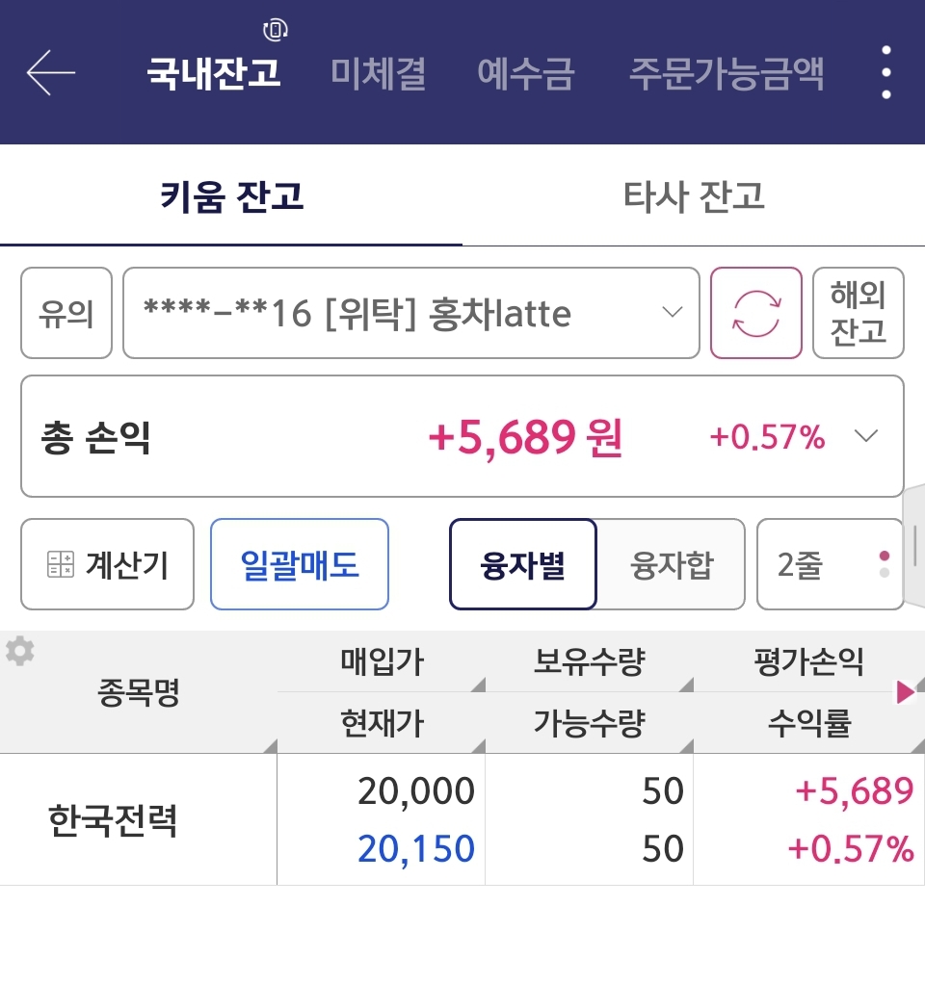This screenshot has height=983, width=925.
Task: Tap the back arrow icon
Action: 51,73
